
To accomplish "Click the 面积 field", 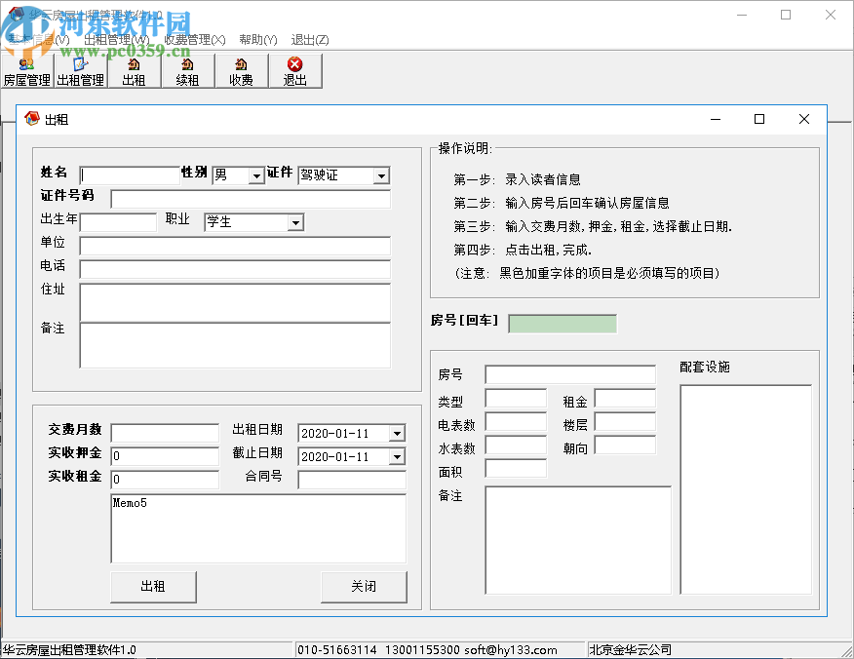I will (516, 468).
